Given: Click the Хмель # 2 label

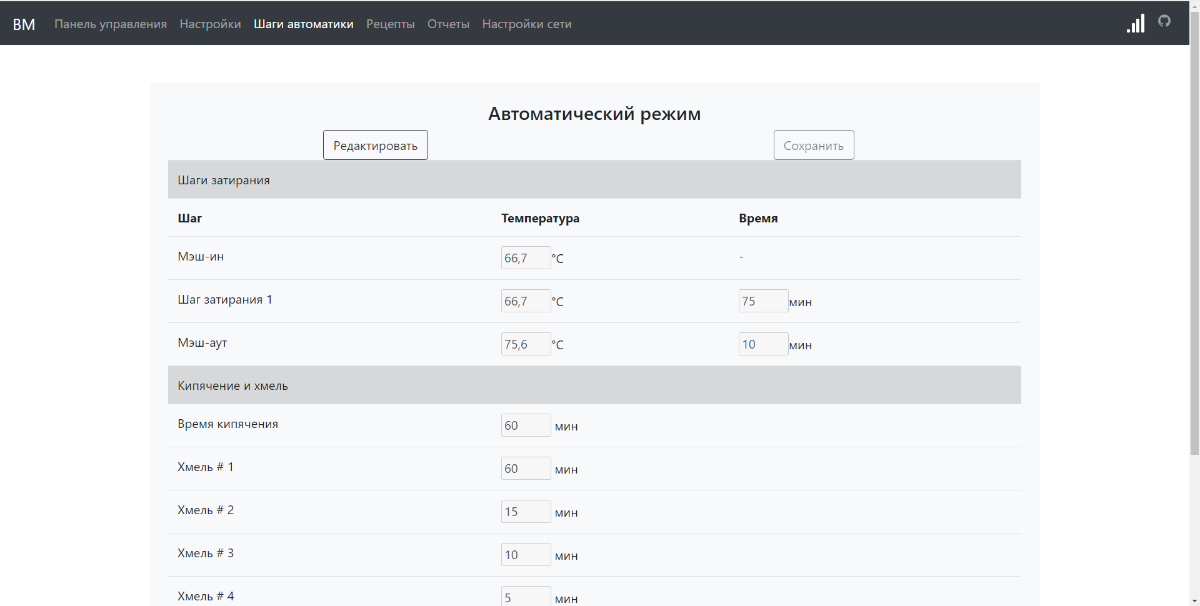Looking at the screenshot, I should pos(206,510).
